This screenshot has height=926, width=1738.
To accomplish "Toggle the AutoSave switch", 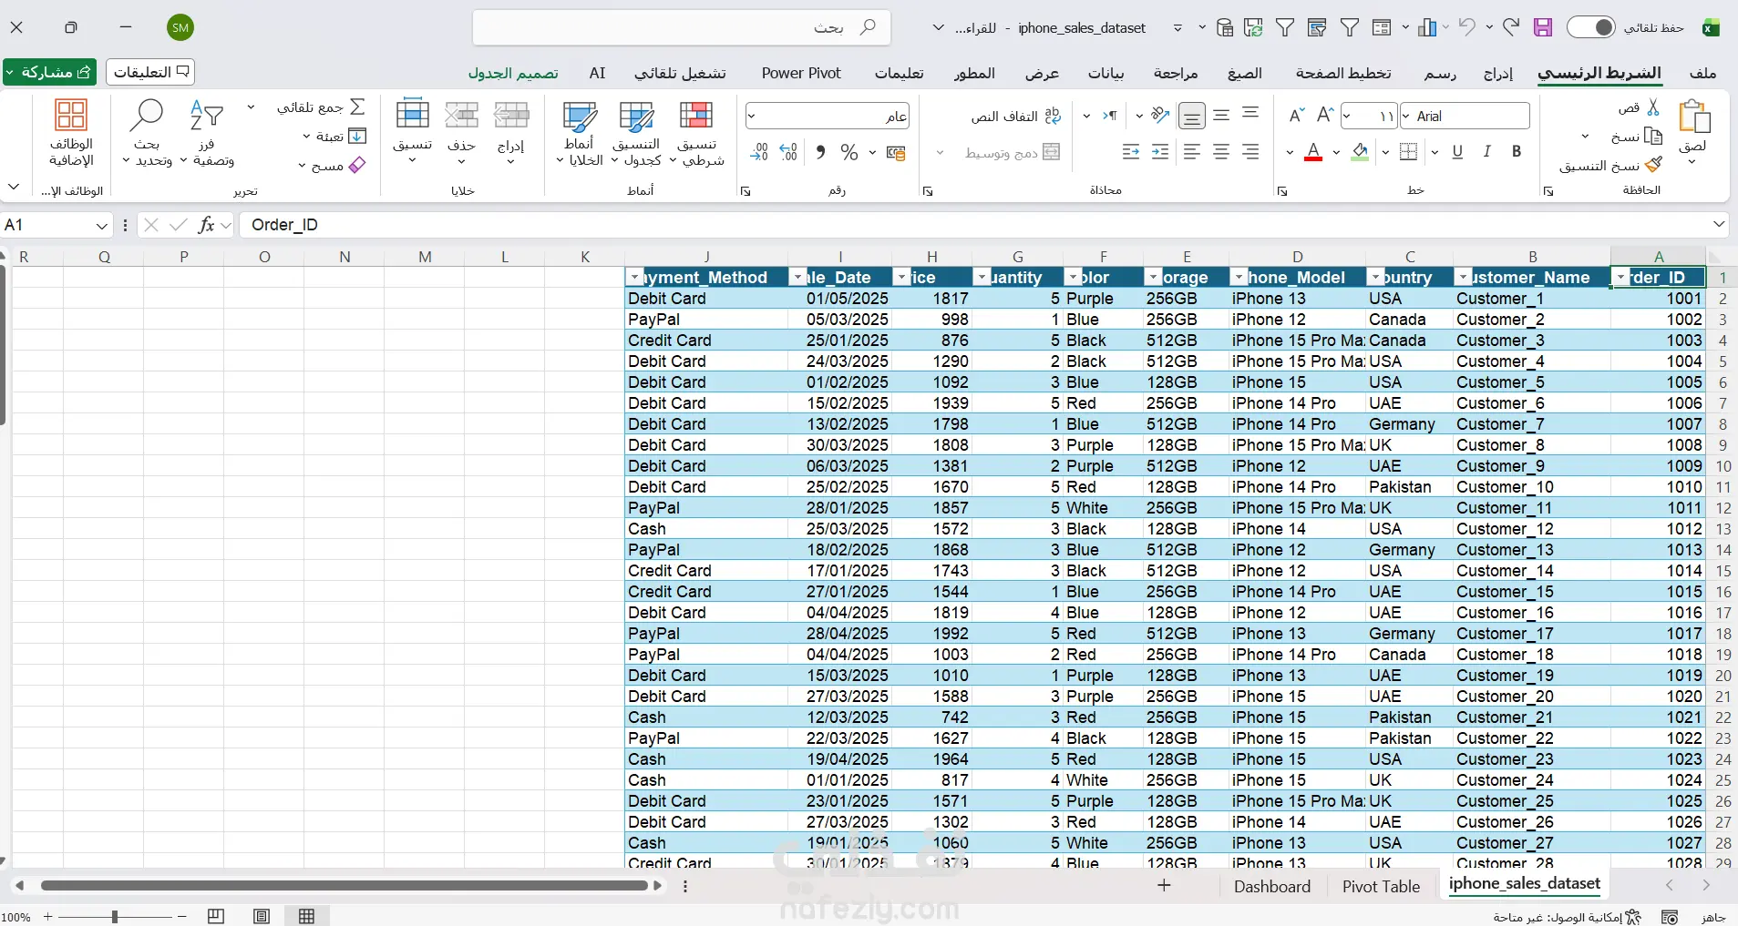I will (x=1591, y=27).
